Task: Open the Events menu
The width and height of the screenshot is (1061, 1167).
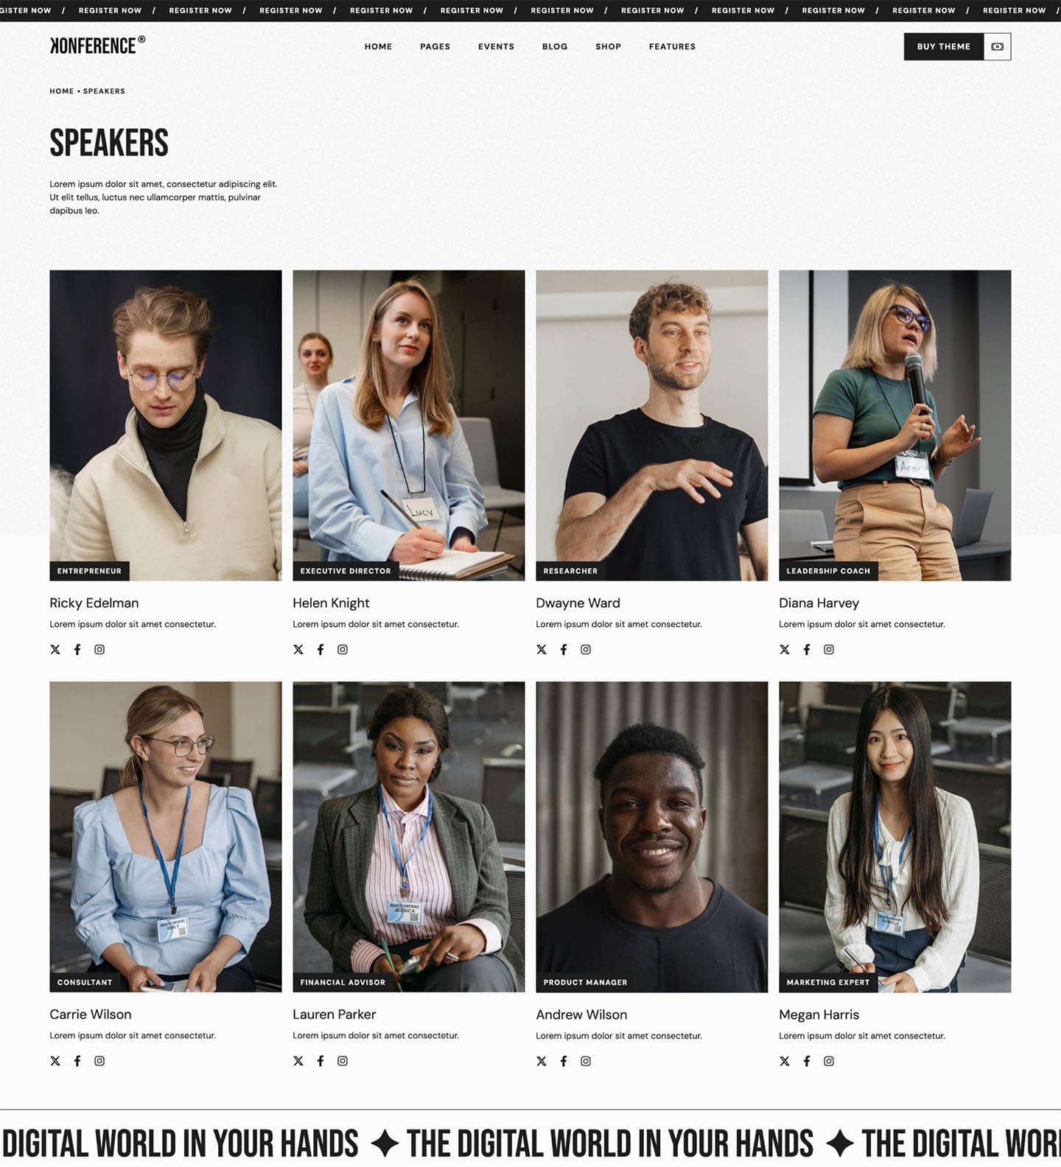Action: (496, 46)
